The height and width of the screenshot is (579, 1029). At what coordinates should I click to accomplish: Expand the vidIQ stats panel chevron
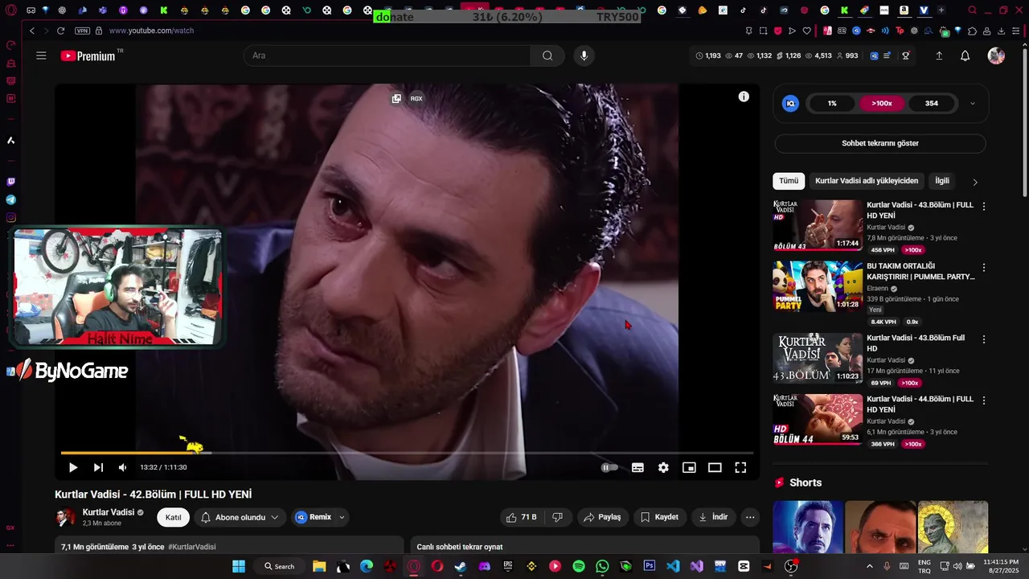coord(973,103)
